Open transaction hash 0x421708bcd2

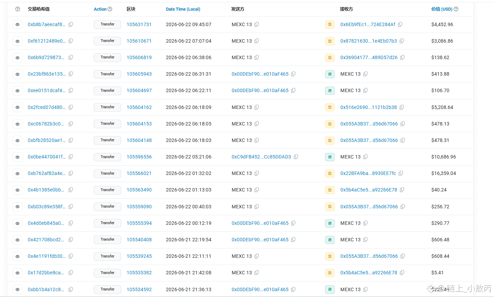click(x=46, y=240)
